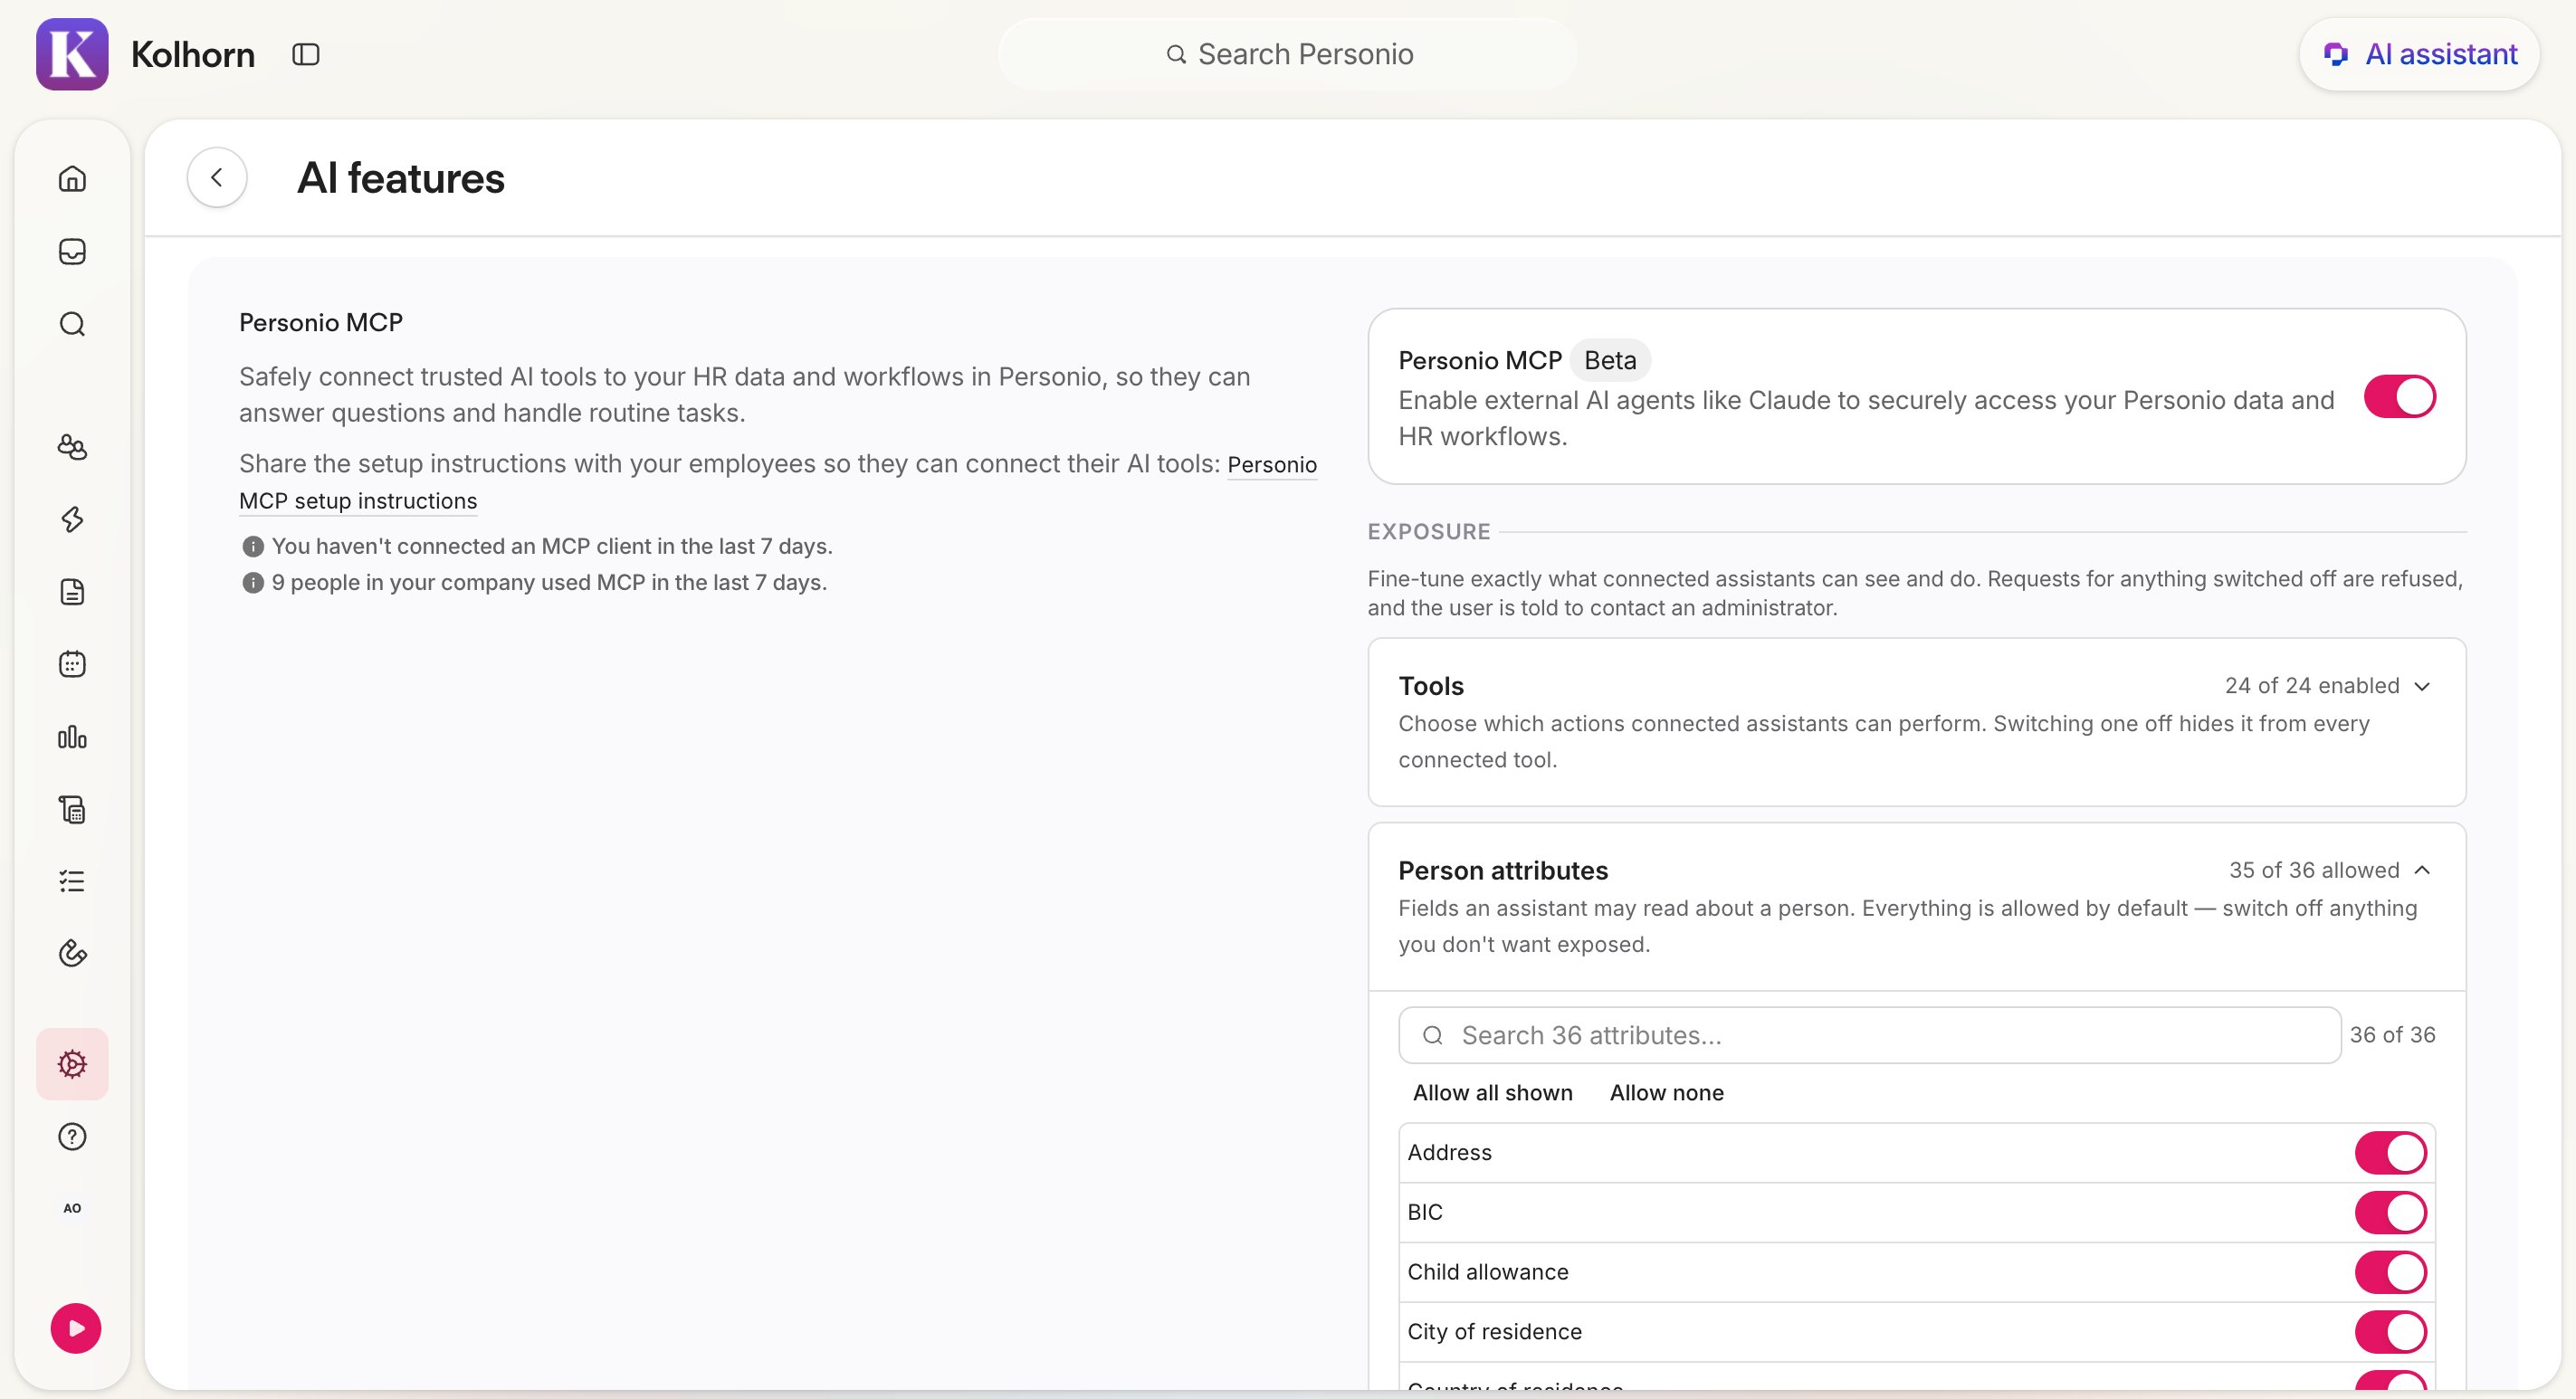
Task: Click the Search Personio bar
Action: click(x=1288, y=54)
